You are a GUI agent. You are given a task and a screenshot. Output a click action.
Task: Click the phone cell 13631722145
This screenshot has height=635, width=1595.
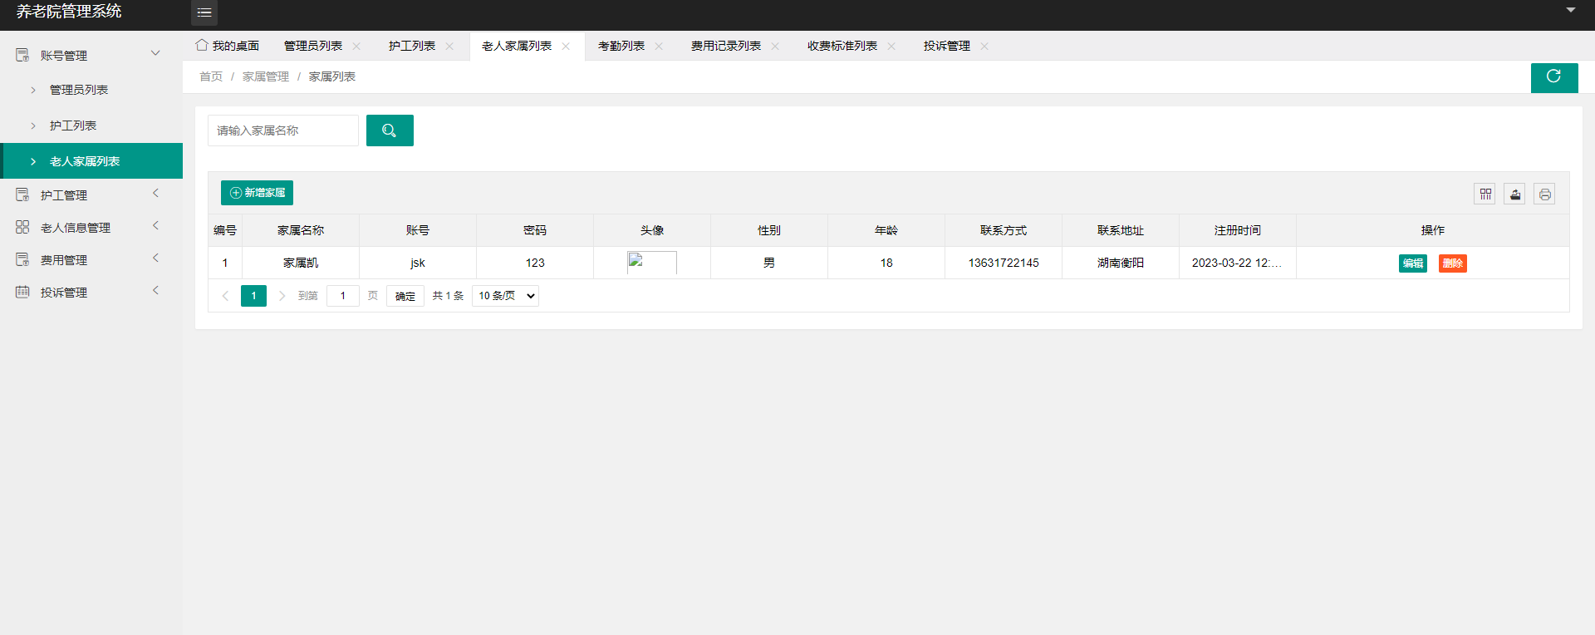(x=1004, y=263)
